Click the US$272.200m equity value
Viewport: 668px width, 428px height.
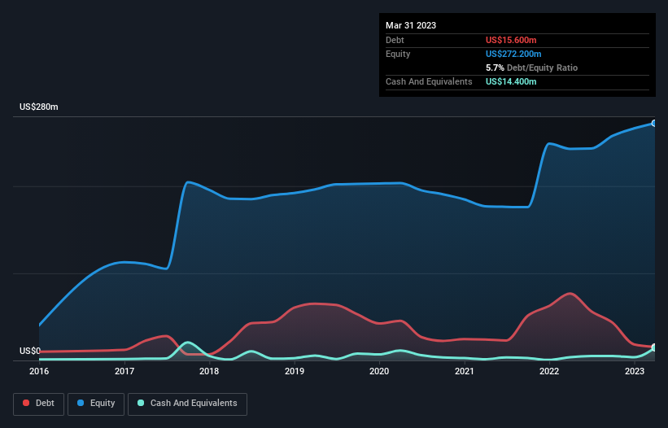click(x=513, y=54)
